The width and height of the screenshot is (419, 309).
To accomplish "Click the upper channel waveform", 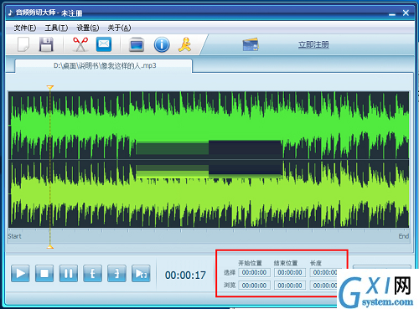I will (209, 126).
